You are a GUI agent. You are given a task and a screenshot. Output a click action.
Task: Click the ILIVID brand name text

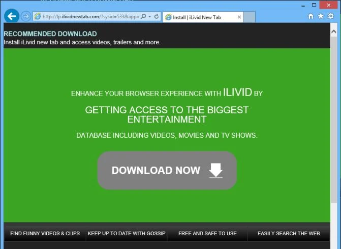(237, 92)
